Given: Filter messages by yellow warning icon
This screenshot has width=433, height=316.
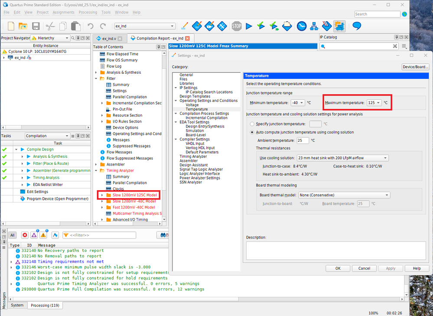Looking at the screenshot, I should click(43, 235).
